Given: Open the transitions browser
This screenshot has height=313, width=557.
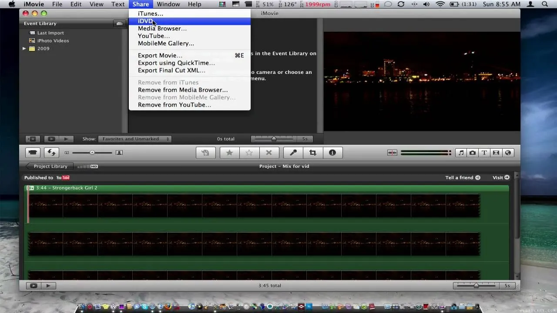Looking at the screenshot, I should (x=496, y=153).
